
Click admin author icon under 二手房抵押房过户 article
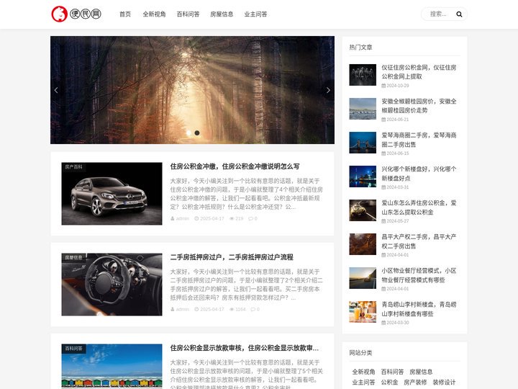click(x=173, y=309)
